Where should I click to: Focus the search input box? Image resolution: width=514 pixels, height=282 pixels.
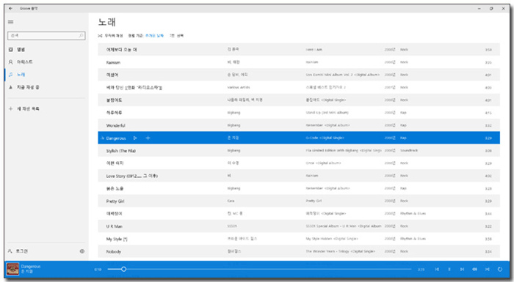tap(46, 35)
